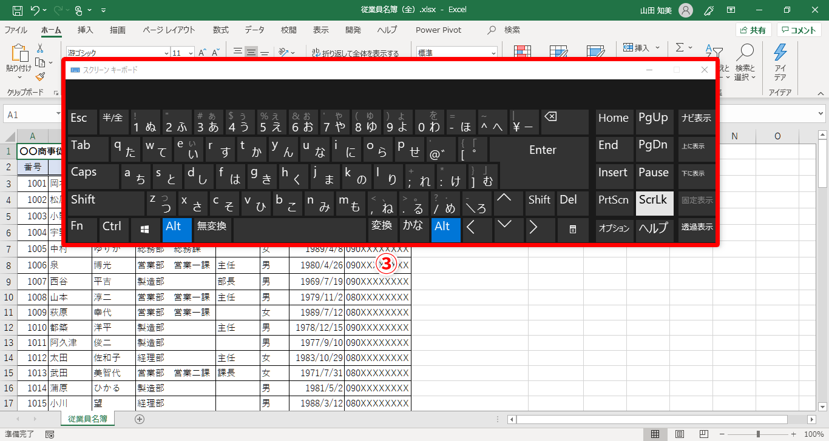Toggle the かな key on screen keyboard
The image size is (829, 441).
click(413, 230)
